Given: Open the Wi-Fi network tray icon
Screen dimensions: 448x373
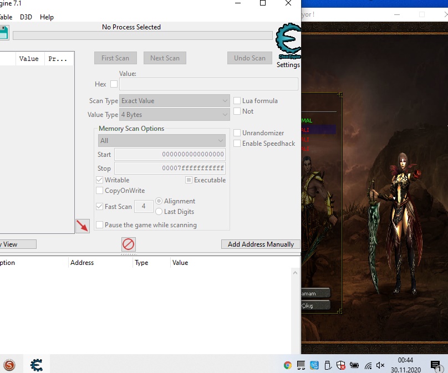Looking at the screenshot, I should pos(368,365).
